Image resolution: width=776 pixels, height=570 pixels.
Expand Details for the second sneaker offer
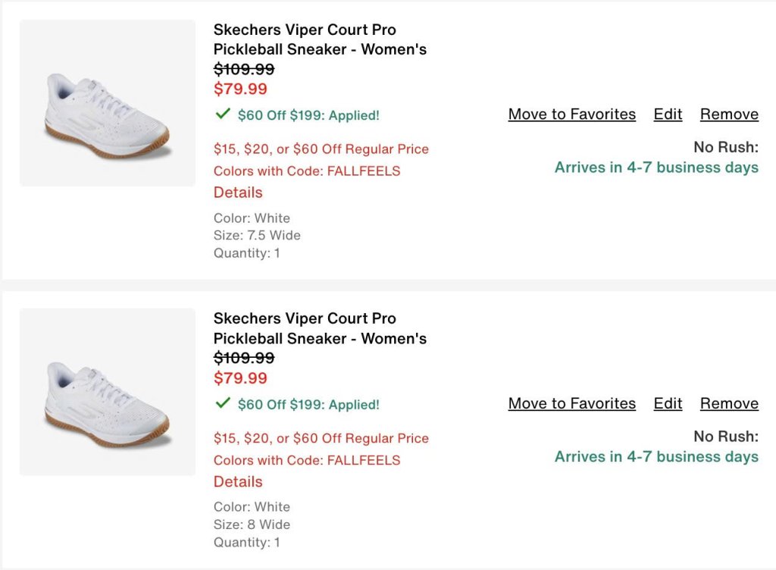click(x=238, y=481)
